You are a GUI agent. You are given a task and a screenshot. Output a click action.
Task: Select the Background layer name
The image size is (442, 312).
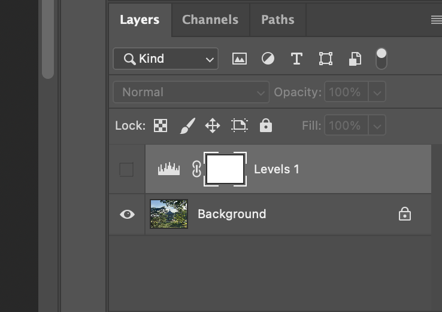[232, 214]
